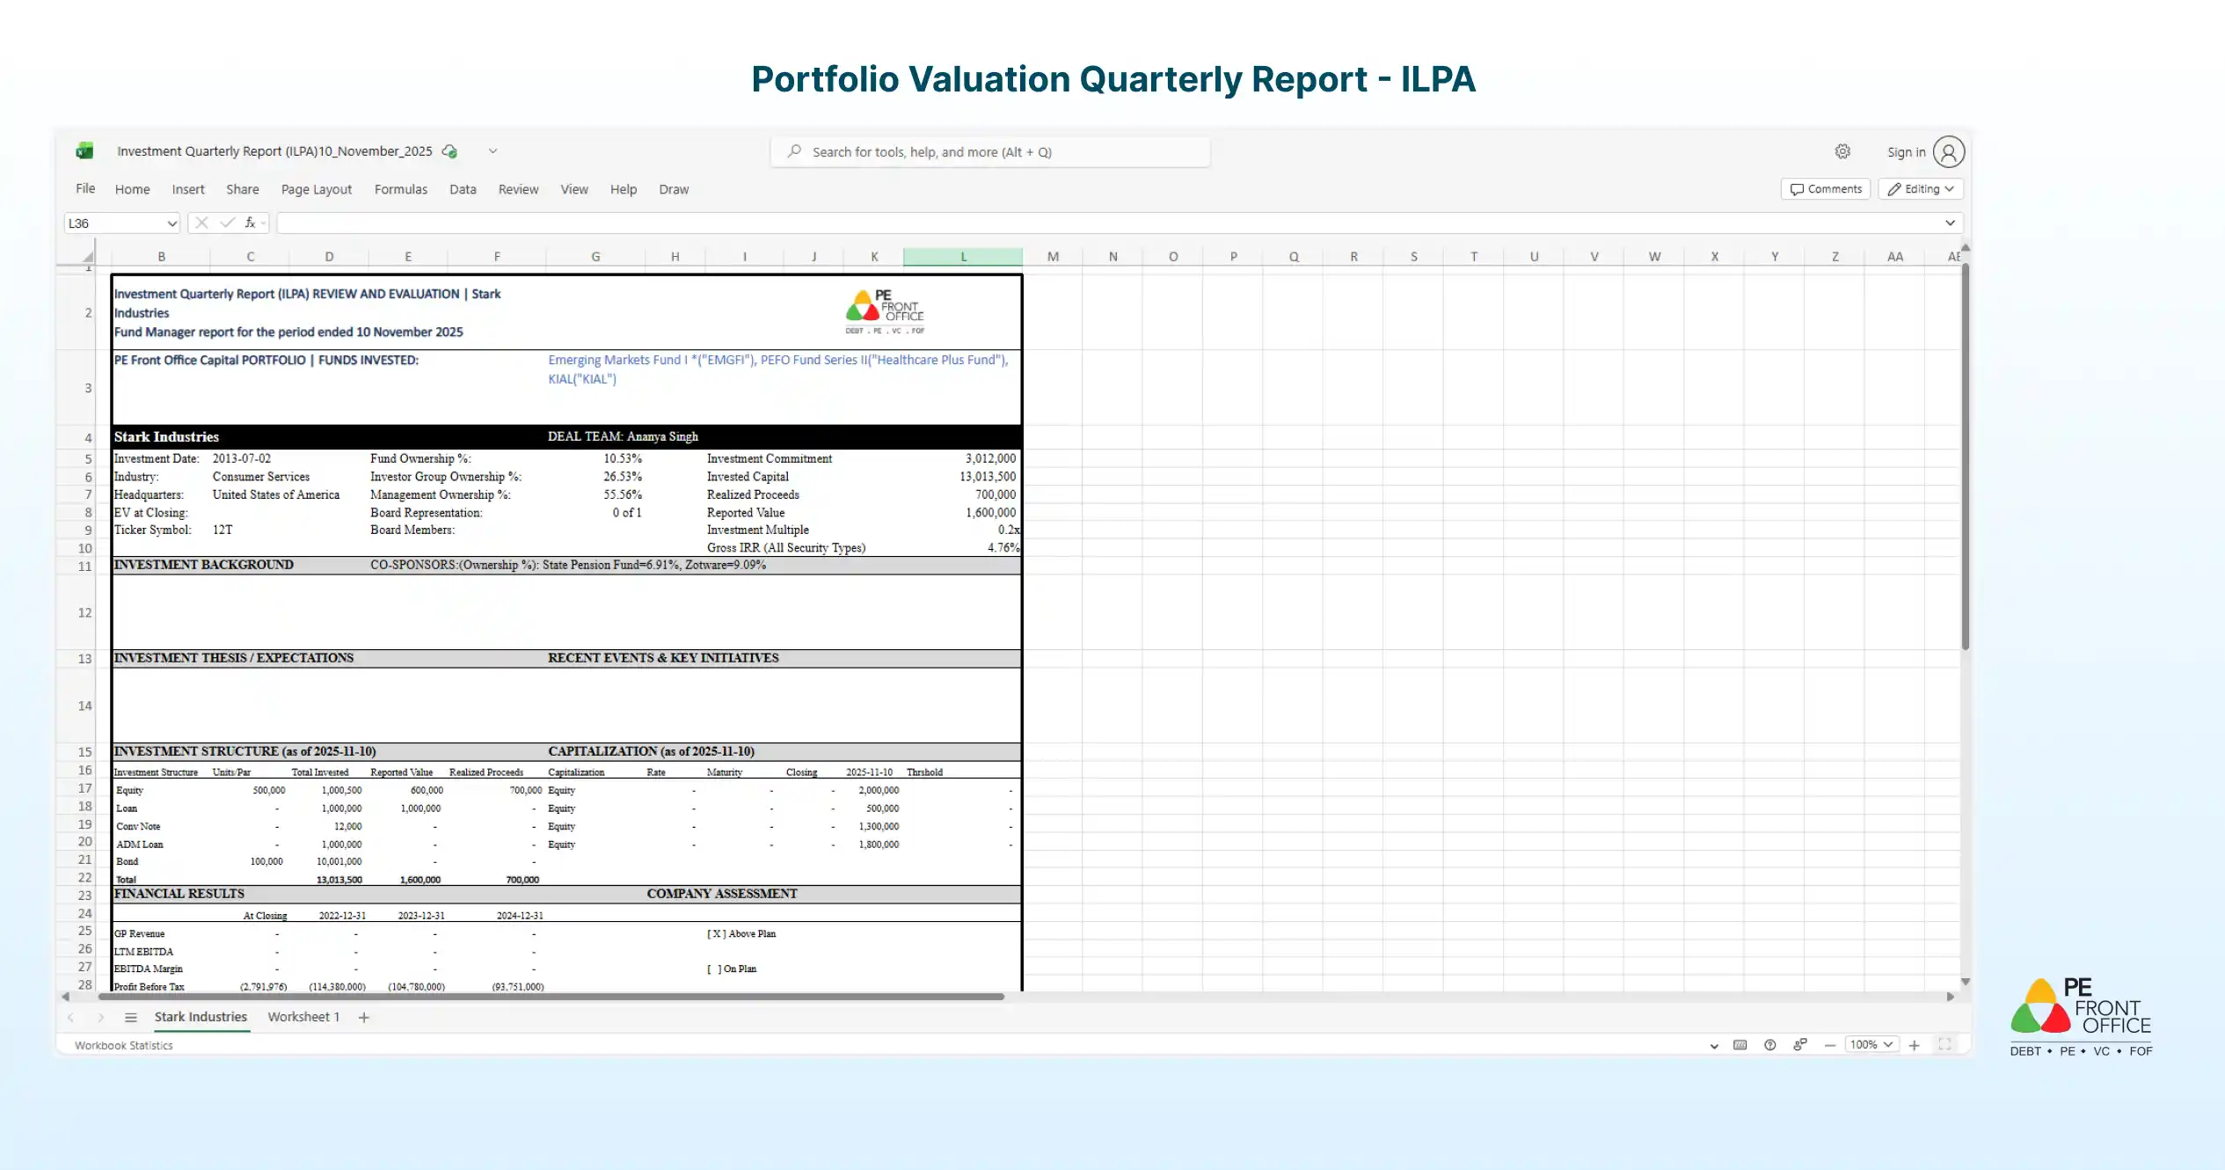
Task: Open the Data ribbon tab
Action: 463,189
